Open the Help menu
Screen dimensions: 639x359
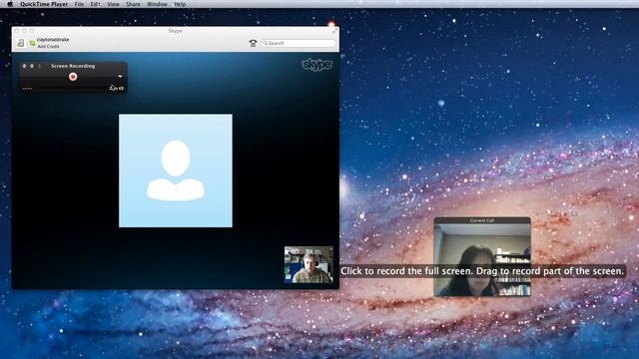180,4
